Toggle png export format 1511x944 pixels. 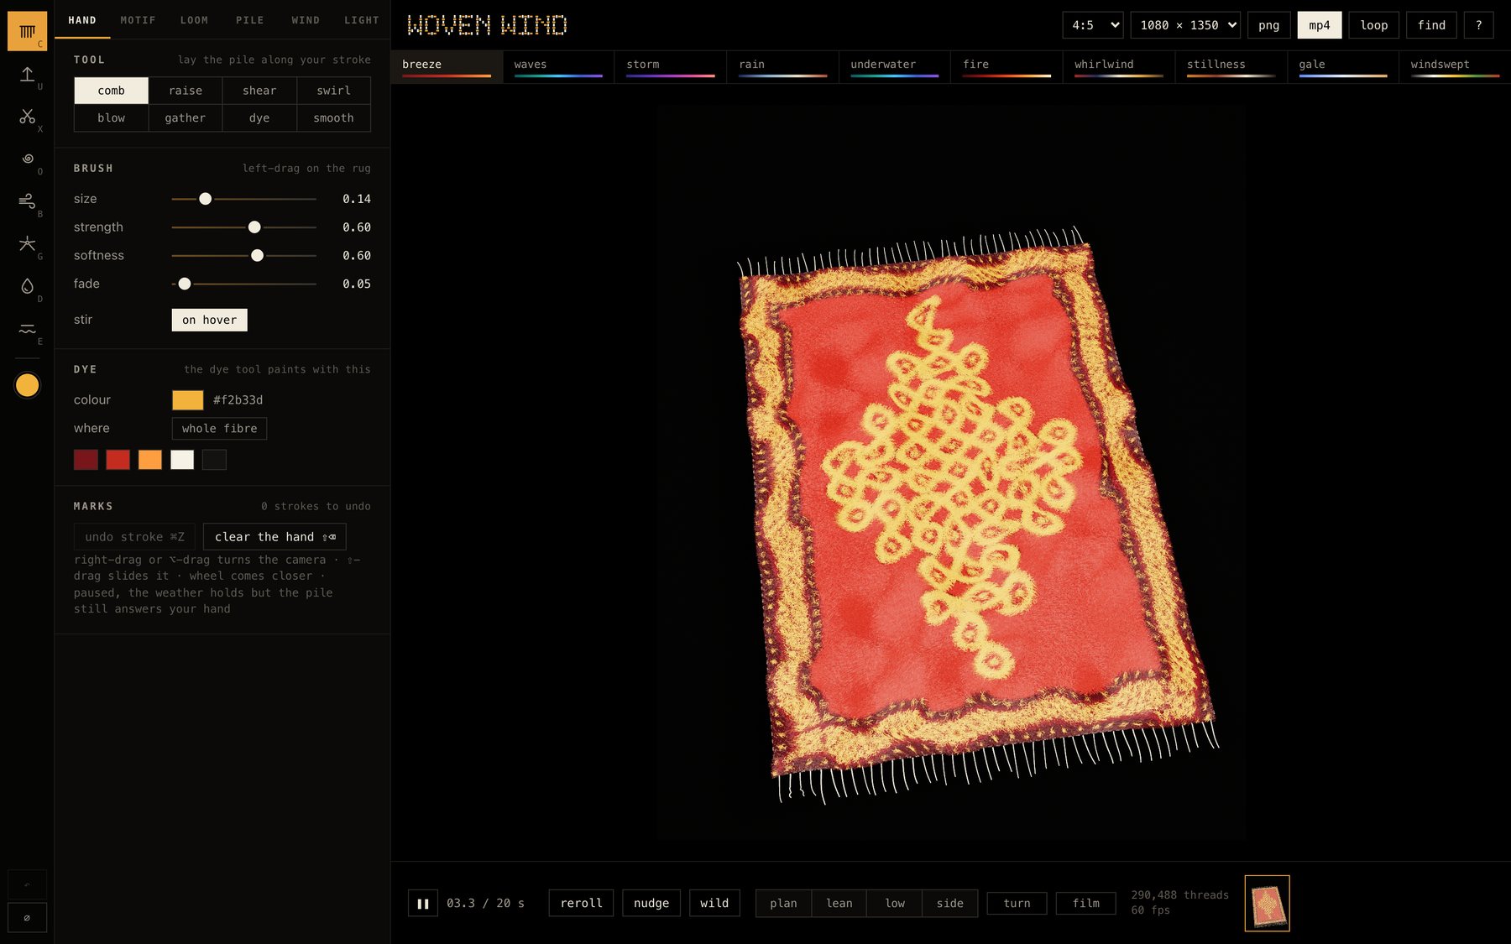(x=1269, y=25)
